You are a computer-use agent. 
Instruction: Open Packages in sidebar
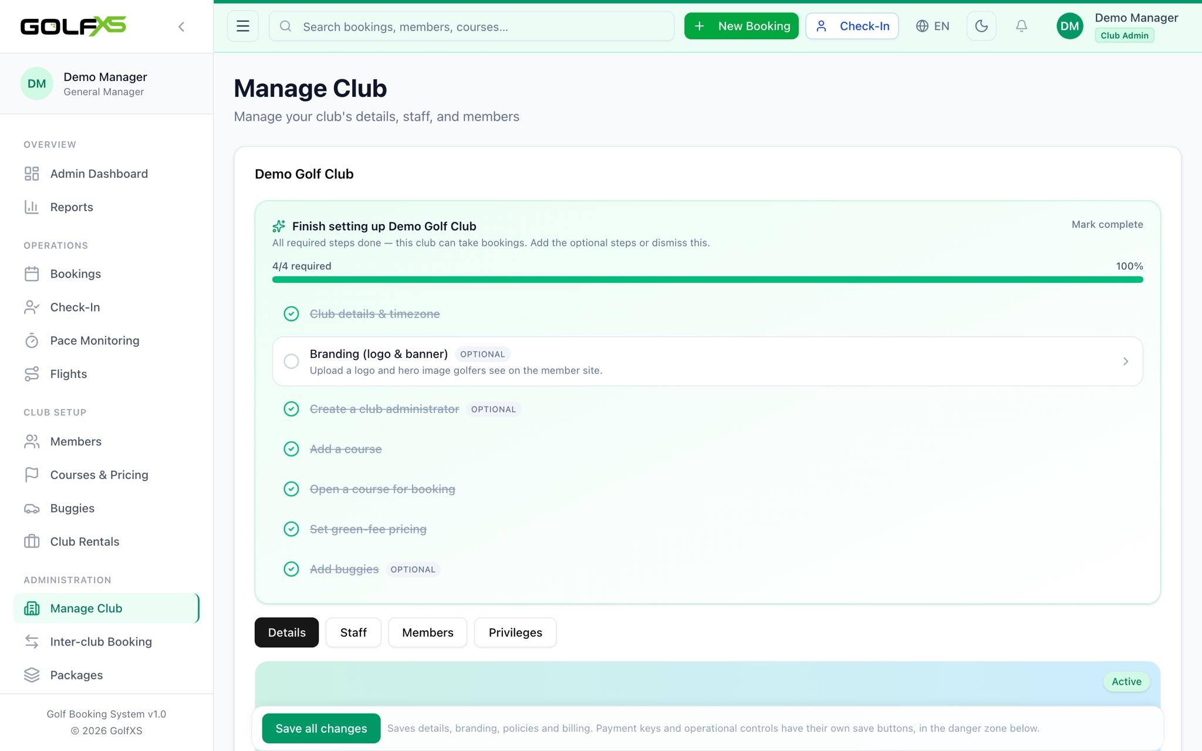coord(106,675)
